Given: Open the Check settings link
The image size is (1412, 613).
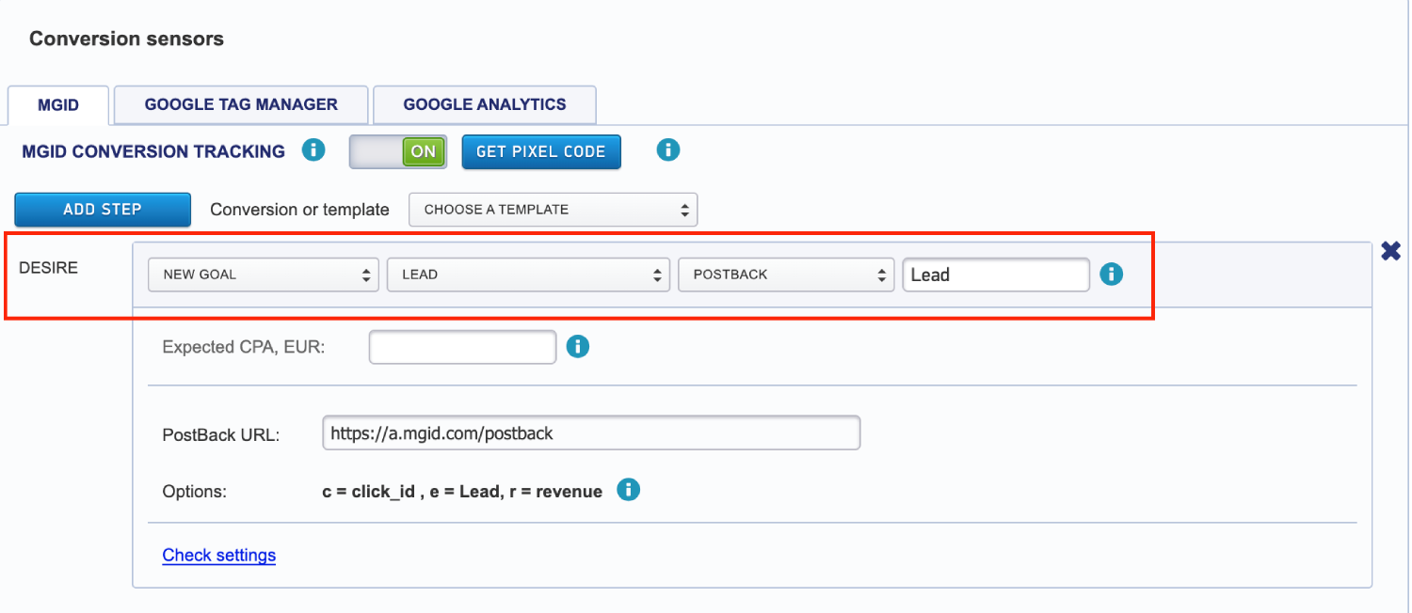Looking at the screenshot, I should [219, 555].
